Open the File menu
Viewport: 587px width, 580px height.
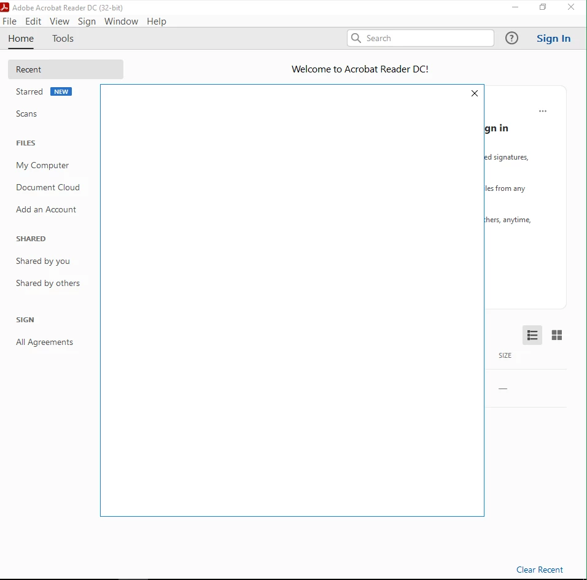click(9, 21)
